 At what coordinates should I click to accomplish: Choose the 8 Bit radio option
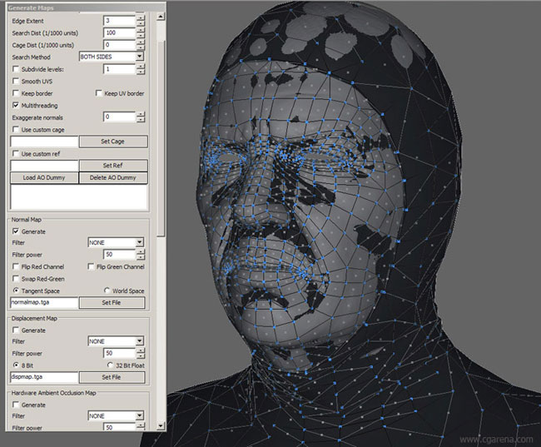tap(16, 365)
